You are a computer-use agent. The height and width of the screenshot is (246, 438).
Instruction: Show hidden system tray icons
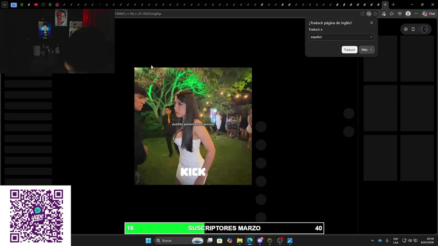click(372, 241)
